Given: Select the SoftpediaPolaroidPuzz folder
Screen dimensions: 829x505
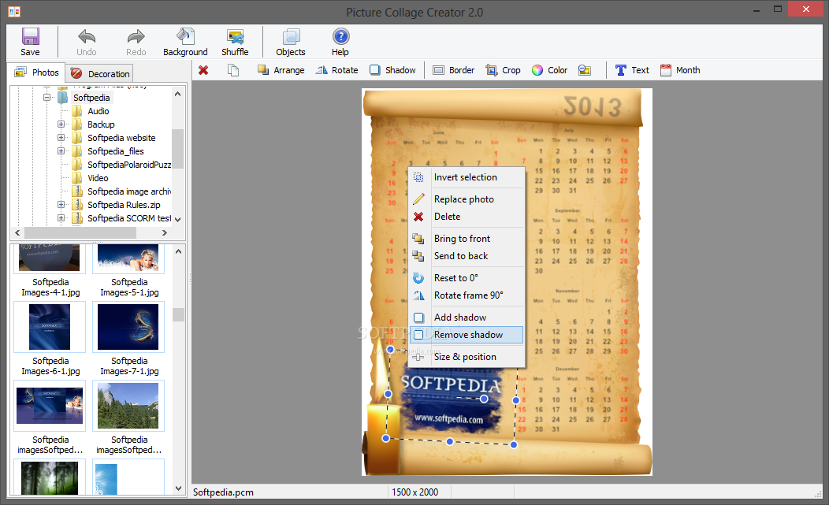Looking at the screenshot, I should [129, 165].
